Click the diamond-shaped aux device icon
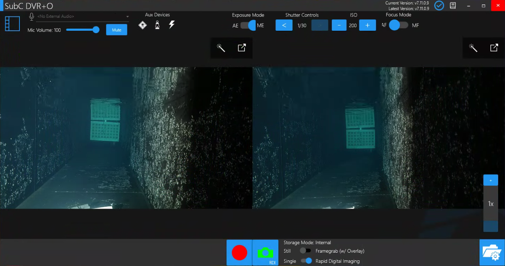 pyautogui.click(x=142, y=25)
